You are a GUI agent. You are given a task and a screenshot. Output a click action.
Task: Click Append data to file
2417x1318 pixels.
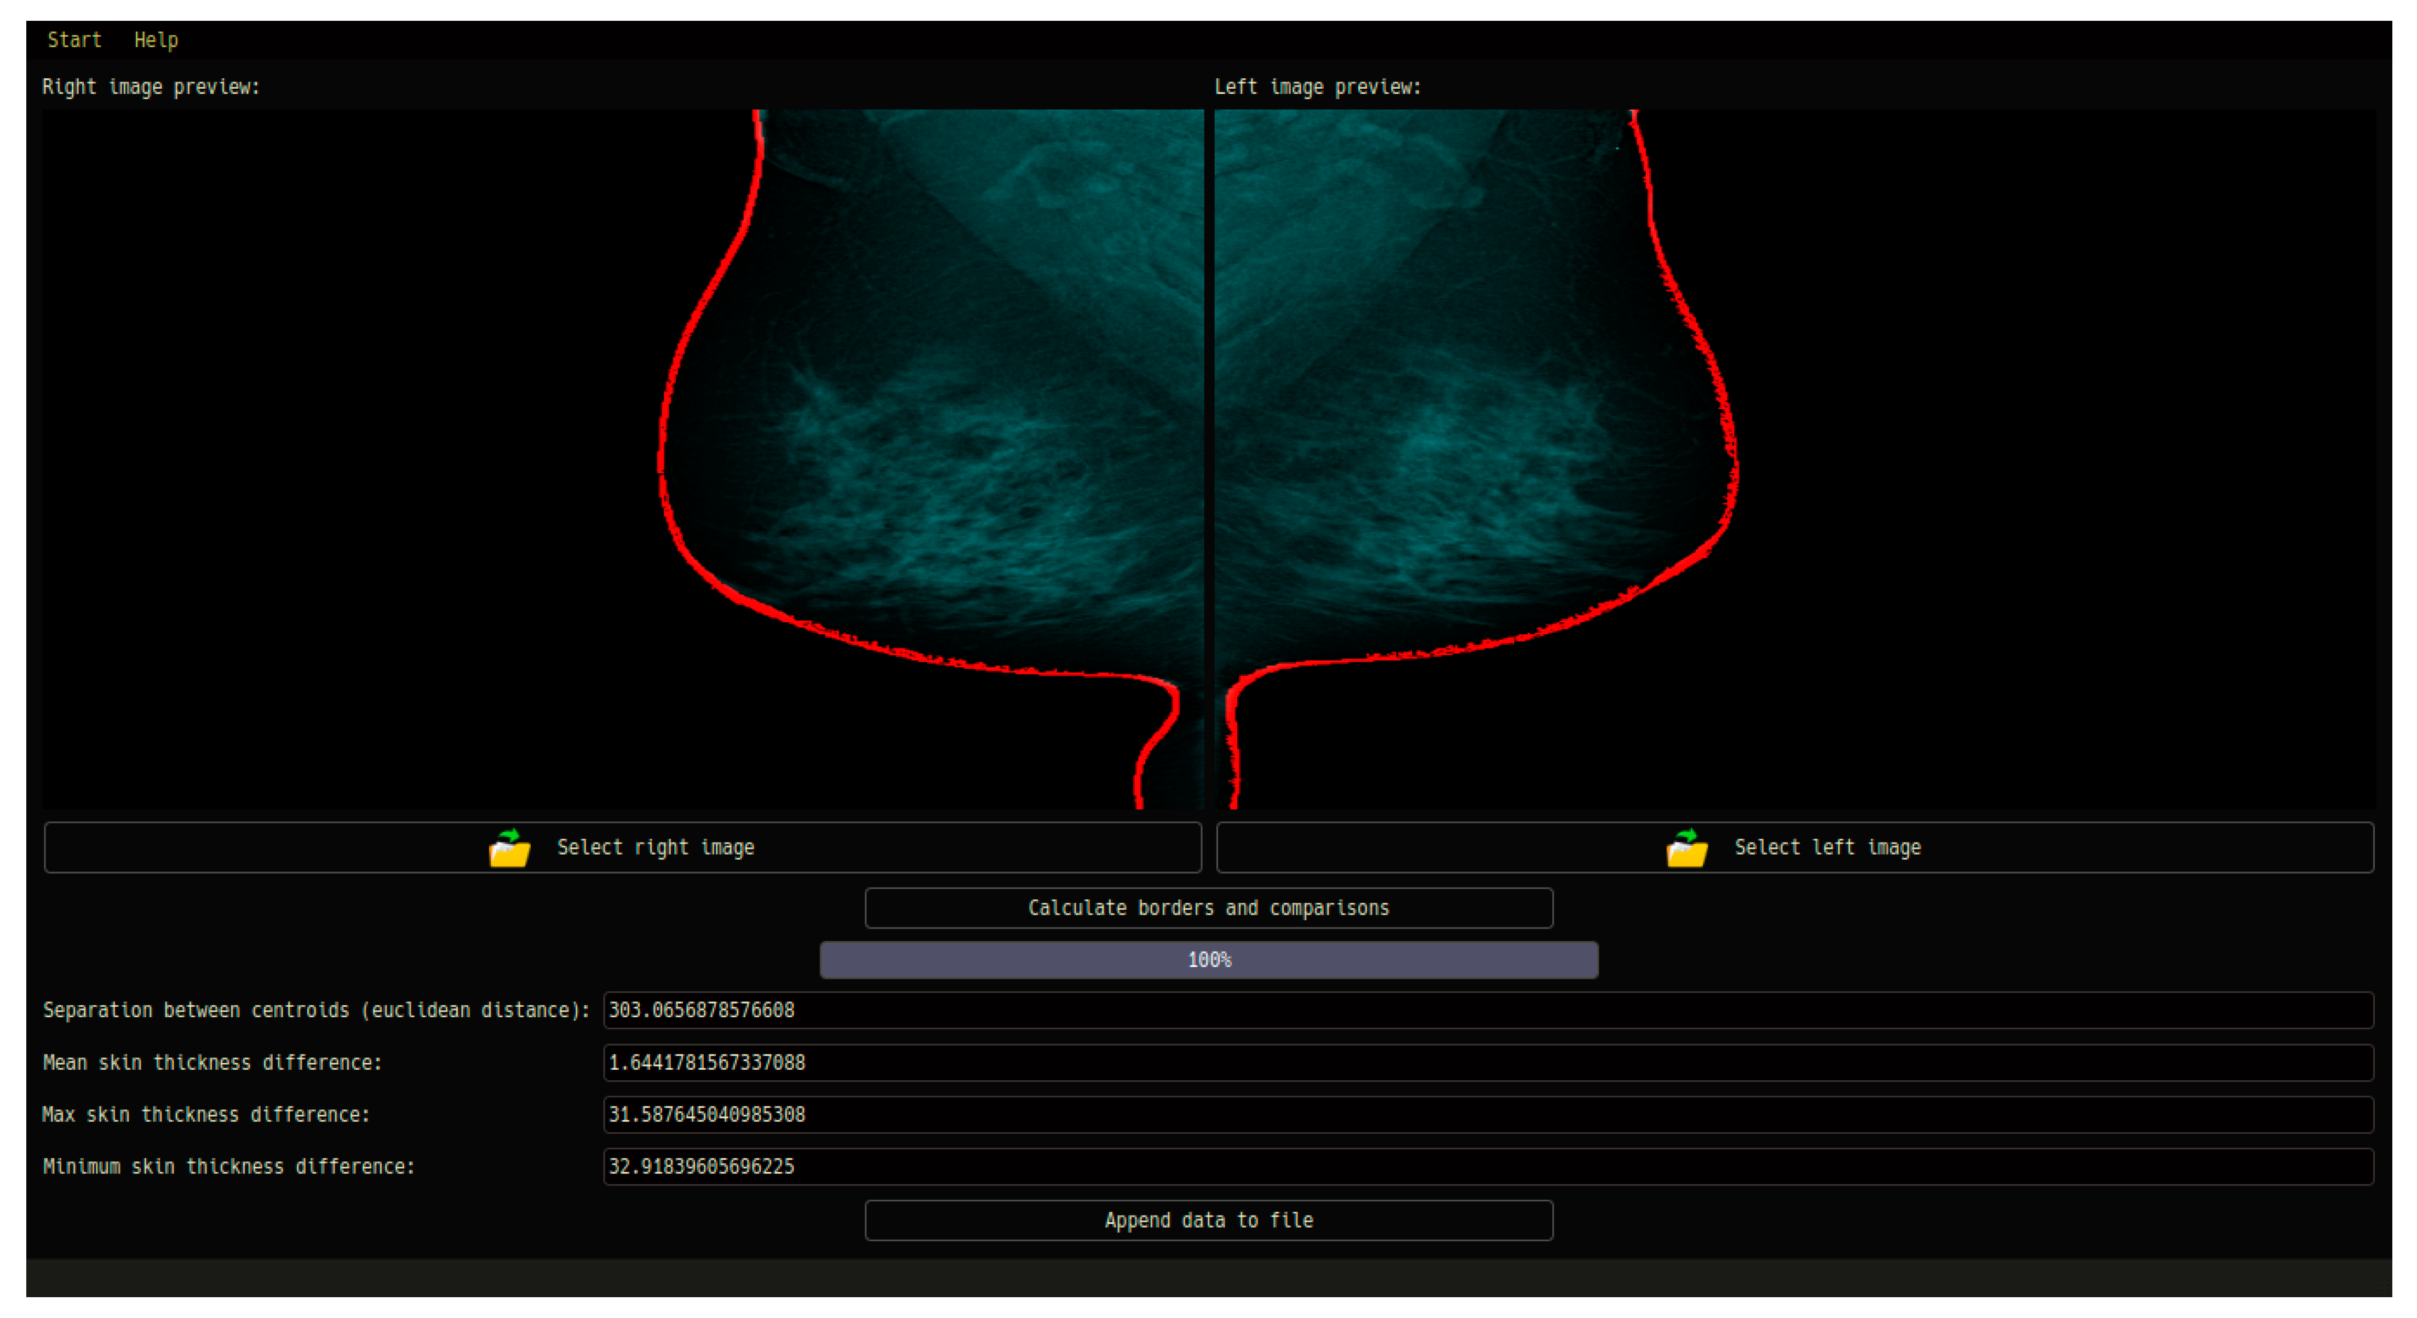tap(1208, 1219)
